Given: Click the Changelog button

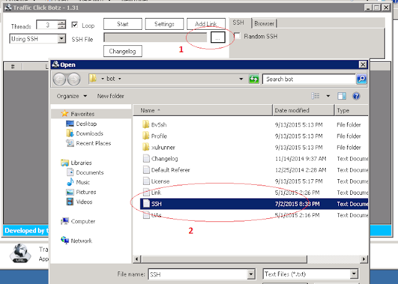Looking at the screenshot, I should (123, 51).
